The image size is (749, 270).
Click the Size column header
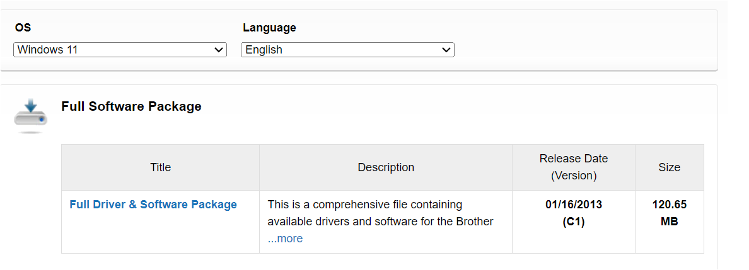click(669, 167)
